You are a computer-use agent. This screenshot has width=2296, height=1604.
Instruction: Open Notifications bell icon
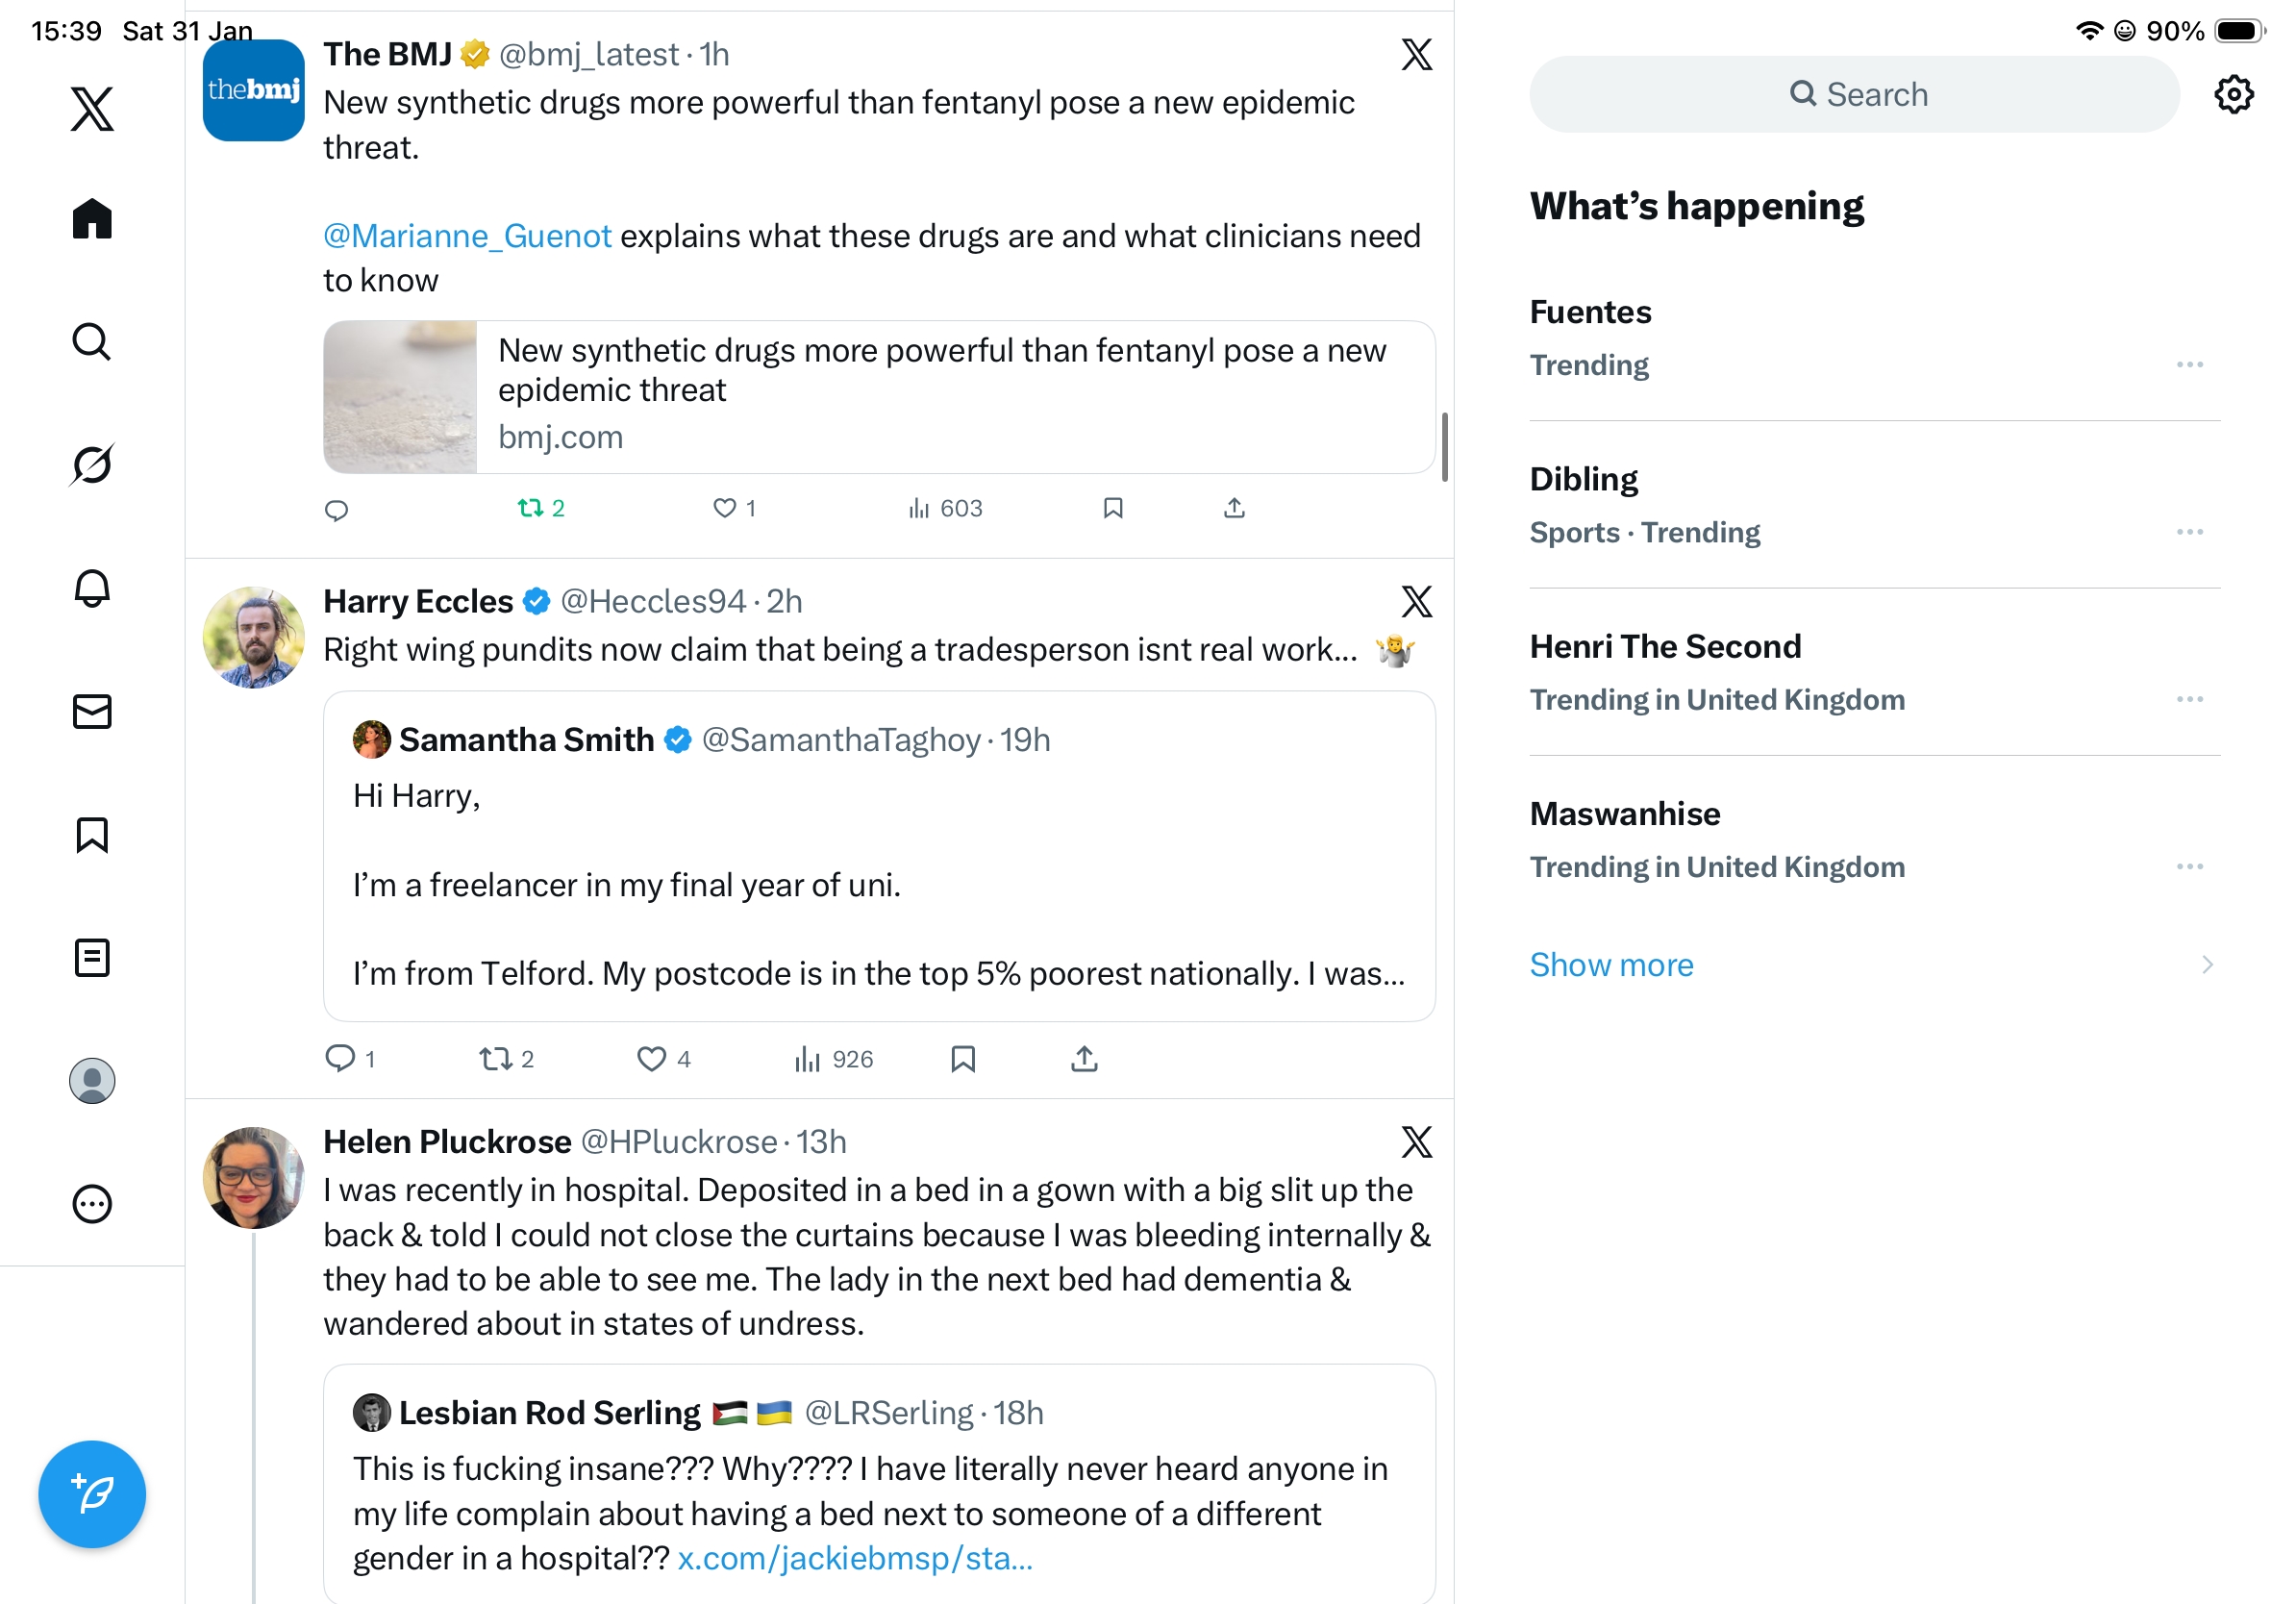(92, 588)
